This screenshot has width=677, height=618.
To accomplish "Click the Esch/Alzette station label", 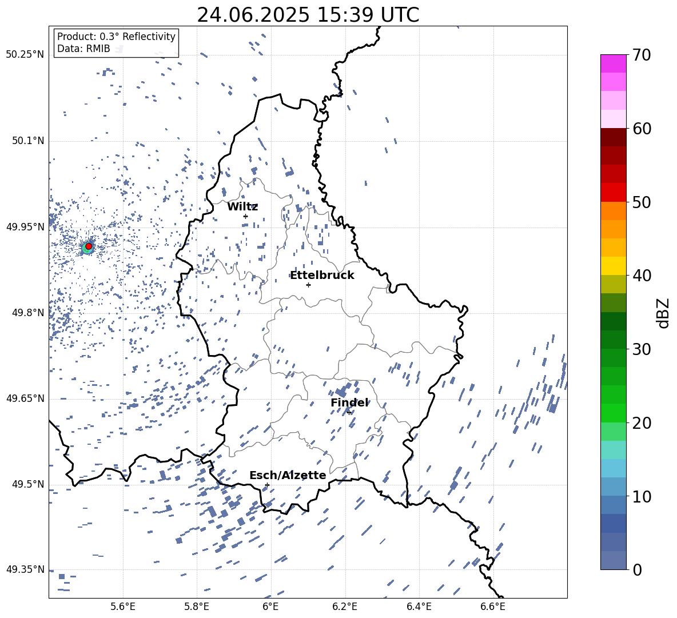I will tap(288, 475).
